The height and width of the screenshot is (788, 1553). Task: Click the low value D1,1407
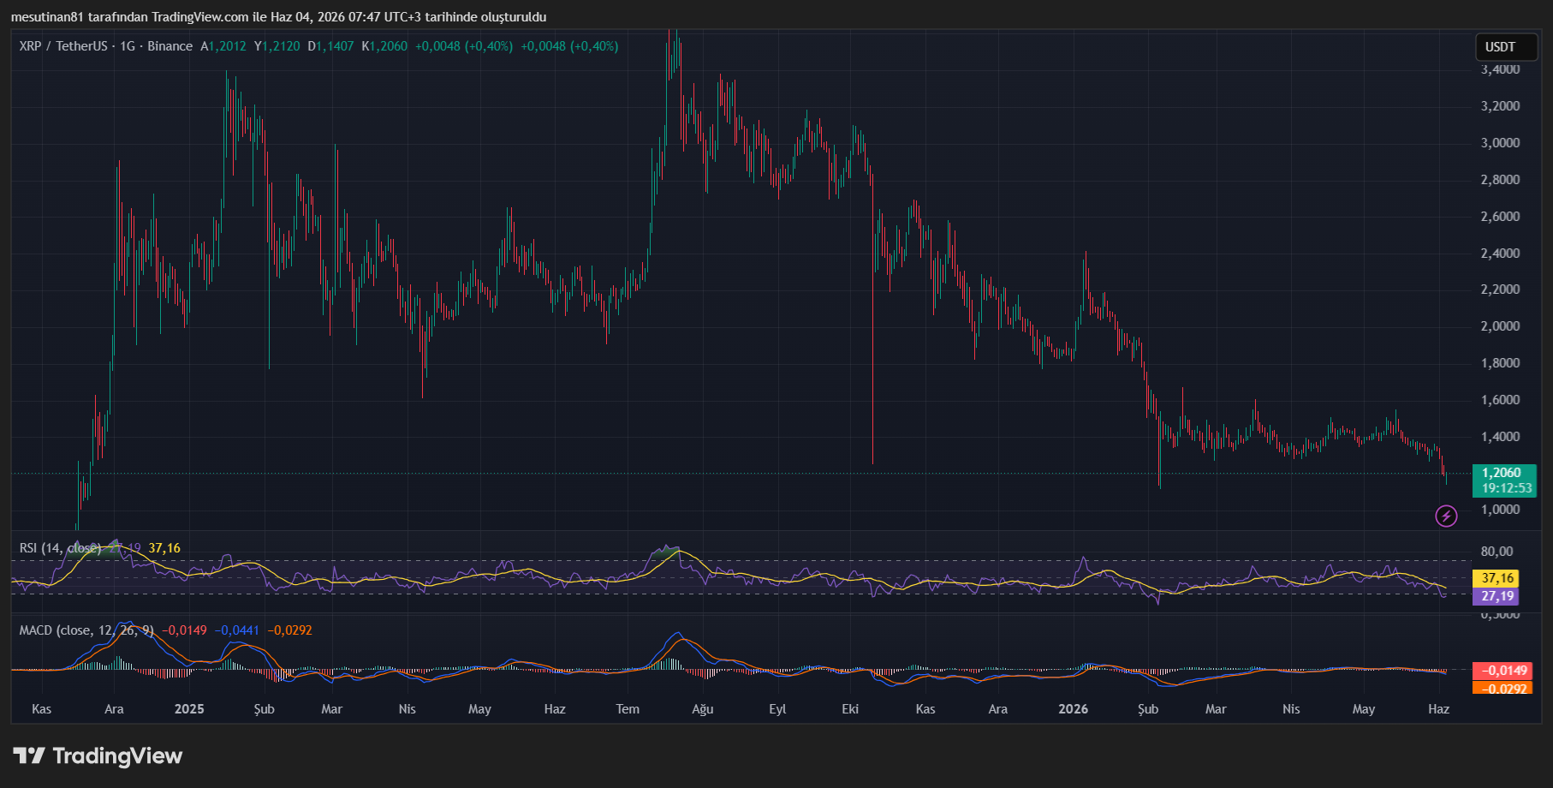pos(330,46)
